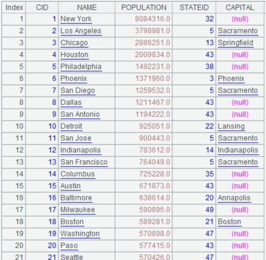Click Sacramento capital in San Jose row
266x260 pixels.
point(238,138)
